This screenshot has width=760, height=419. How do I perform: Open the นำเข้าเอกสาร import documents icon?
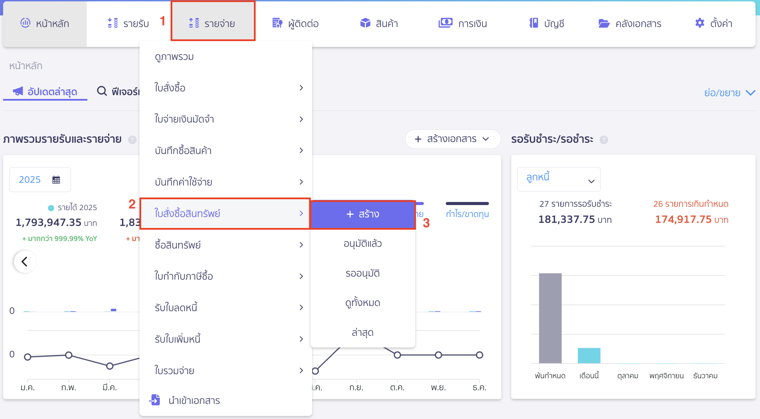155,400
